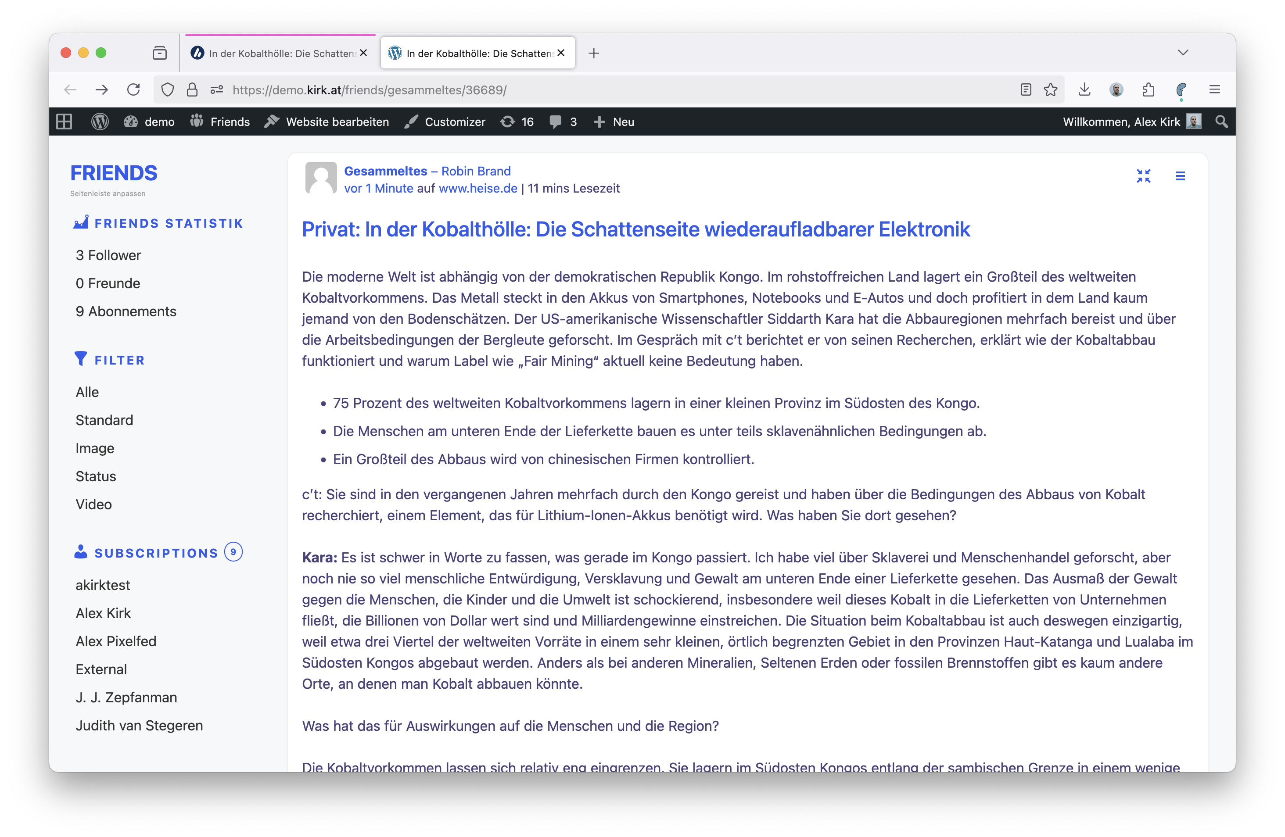This screenshot has width=1285, height=837.
Task: Click the teal extension icon in toolbar
Action: click(x=1181, y=90)
